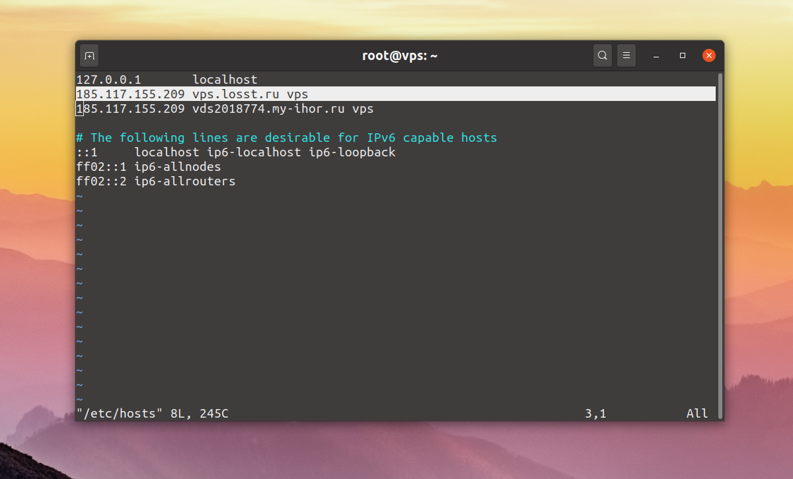Click the IPv6 comment line
The image size is (793, 479).
287,137
